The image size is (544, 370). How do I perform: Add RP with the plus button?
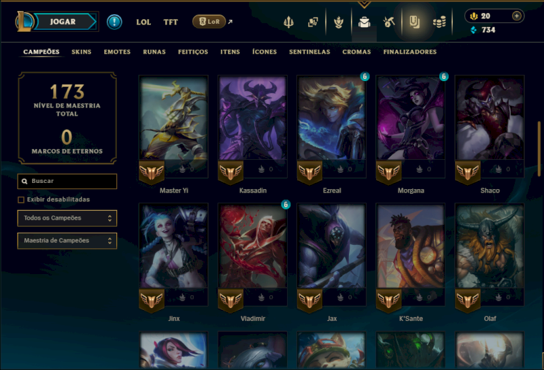point(517,16)
